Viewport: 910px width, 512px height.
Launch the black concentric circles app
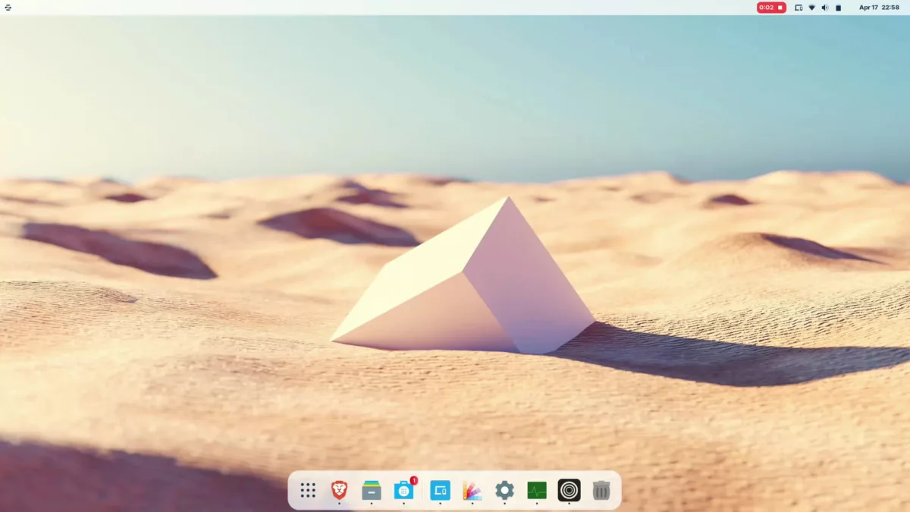pos(569,490)
